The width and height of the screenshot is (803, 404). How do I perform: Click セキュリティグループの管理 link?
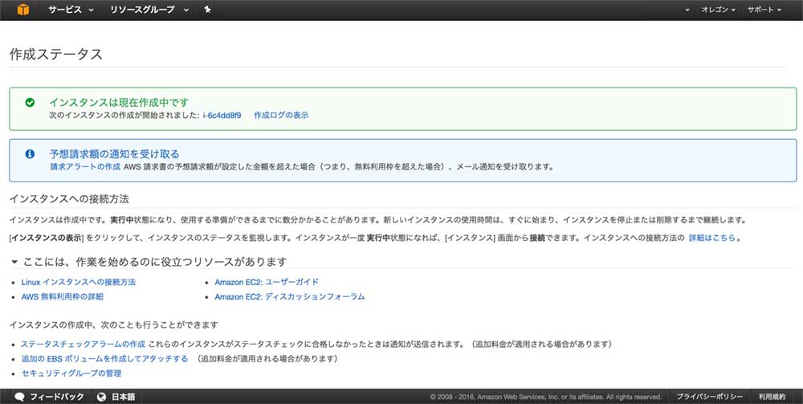click(71, 373)
